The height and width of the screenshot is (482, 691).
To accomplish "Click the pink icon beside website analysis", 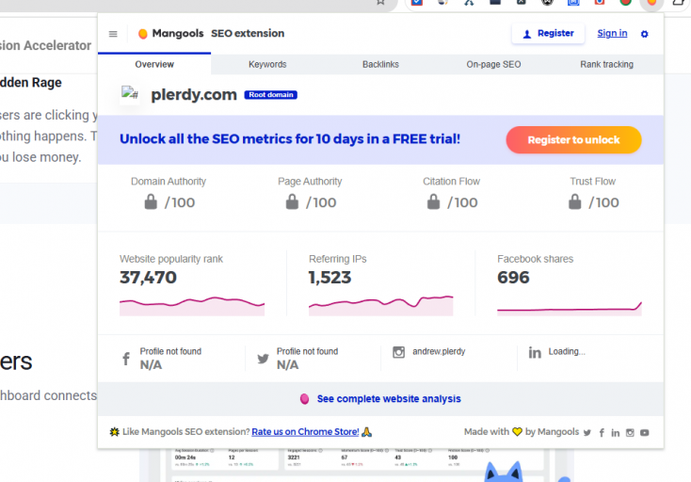I will (304, 399).
